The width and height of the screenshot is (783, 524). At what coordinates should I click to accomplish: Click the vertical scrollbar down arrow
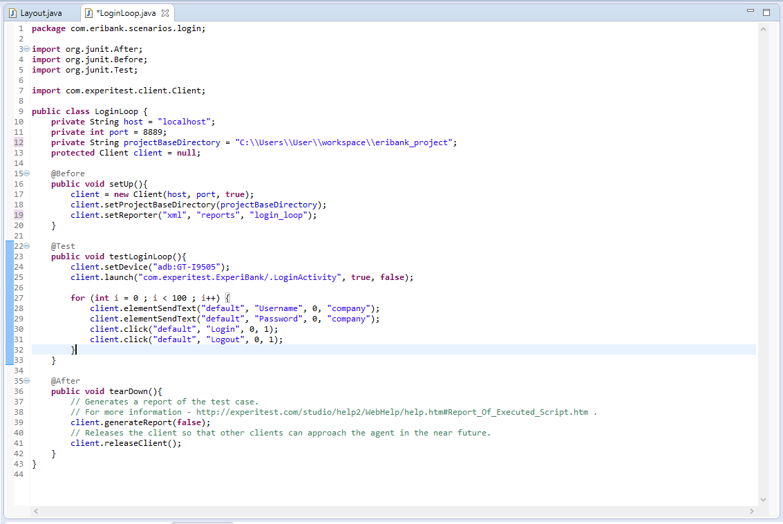pos(763,499)
